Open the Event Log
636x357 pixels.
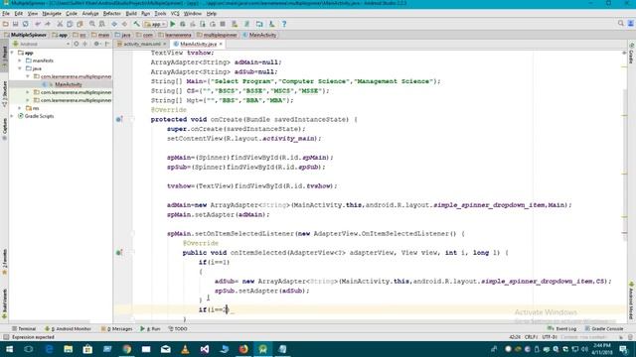tap(562, 328)
